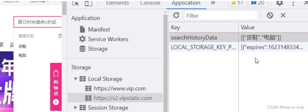
Task: Open DevTools settings gear
Action: (x=279, y=3)
